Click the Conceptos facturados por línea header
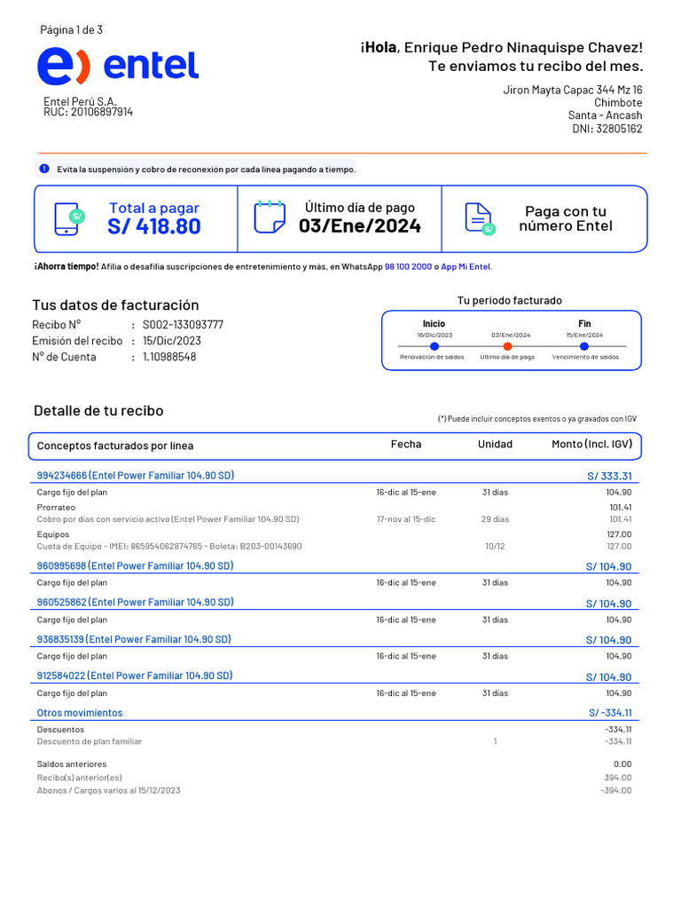The height and width of the screenshot is (909, 681). [115, 446]
